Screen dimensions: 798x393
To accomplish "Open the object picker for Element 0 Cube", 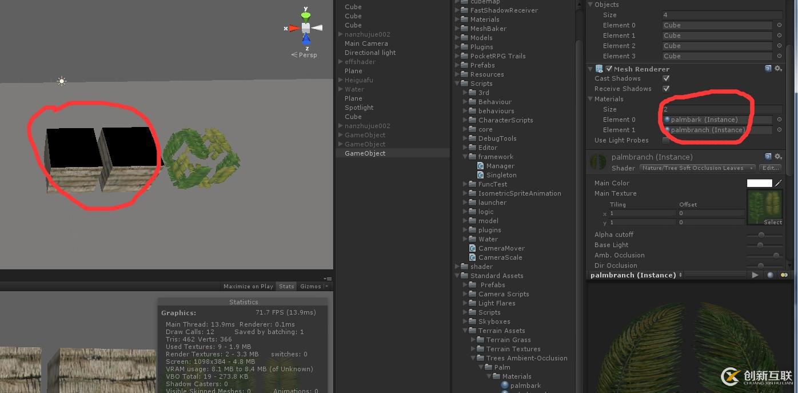I will point(779,25).
